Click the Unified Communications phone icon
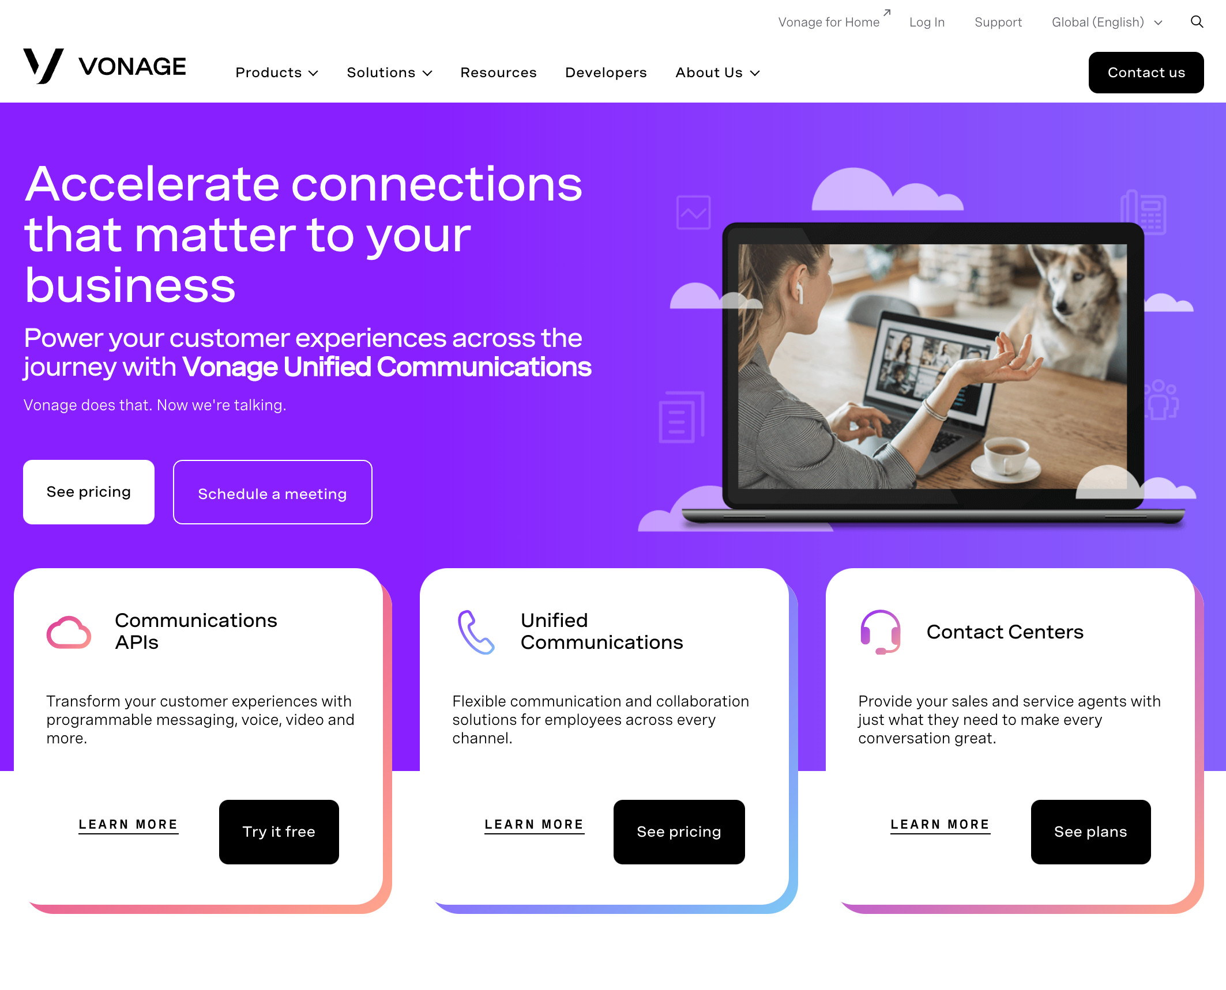 coord(473,632)
